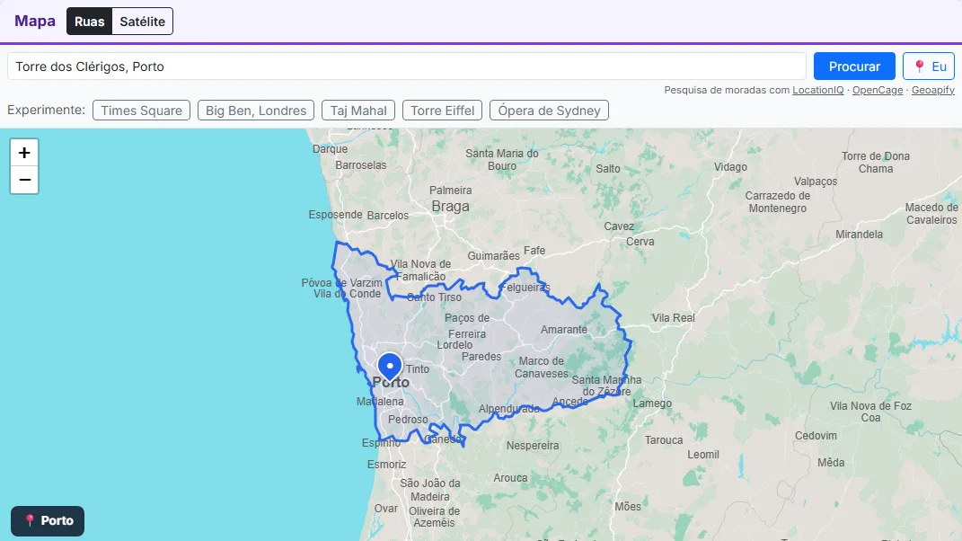Image resolution: width=962 pixels, height=541 pixels.
Task: Click the Mêda label on map
Action: coord(831,463)
